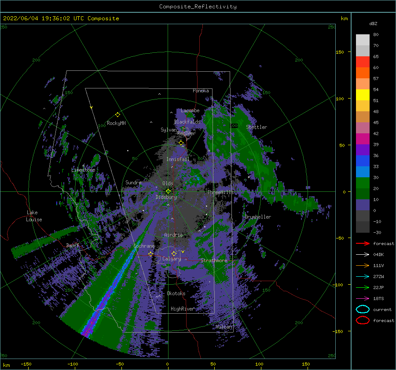Click the 80 value at the legend top
The width and height of the screenshot is (396, 370).
[x=376, y=35]
